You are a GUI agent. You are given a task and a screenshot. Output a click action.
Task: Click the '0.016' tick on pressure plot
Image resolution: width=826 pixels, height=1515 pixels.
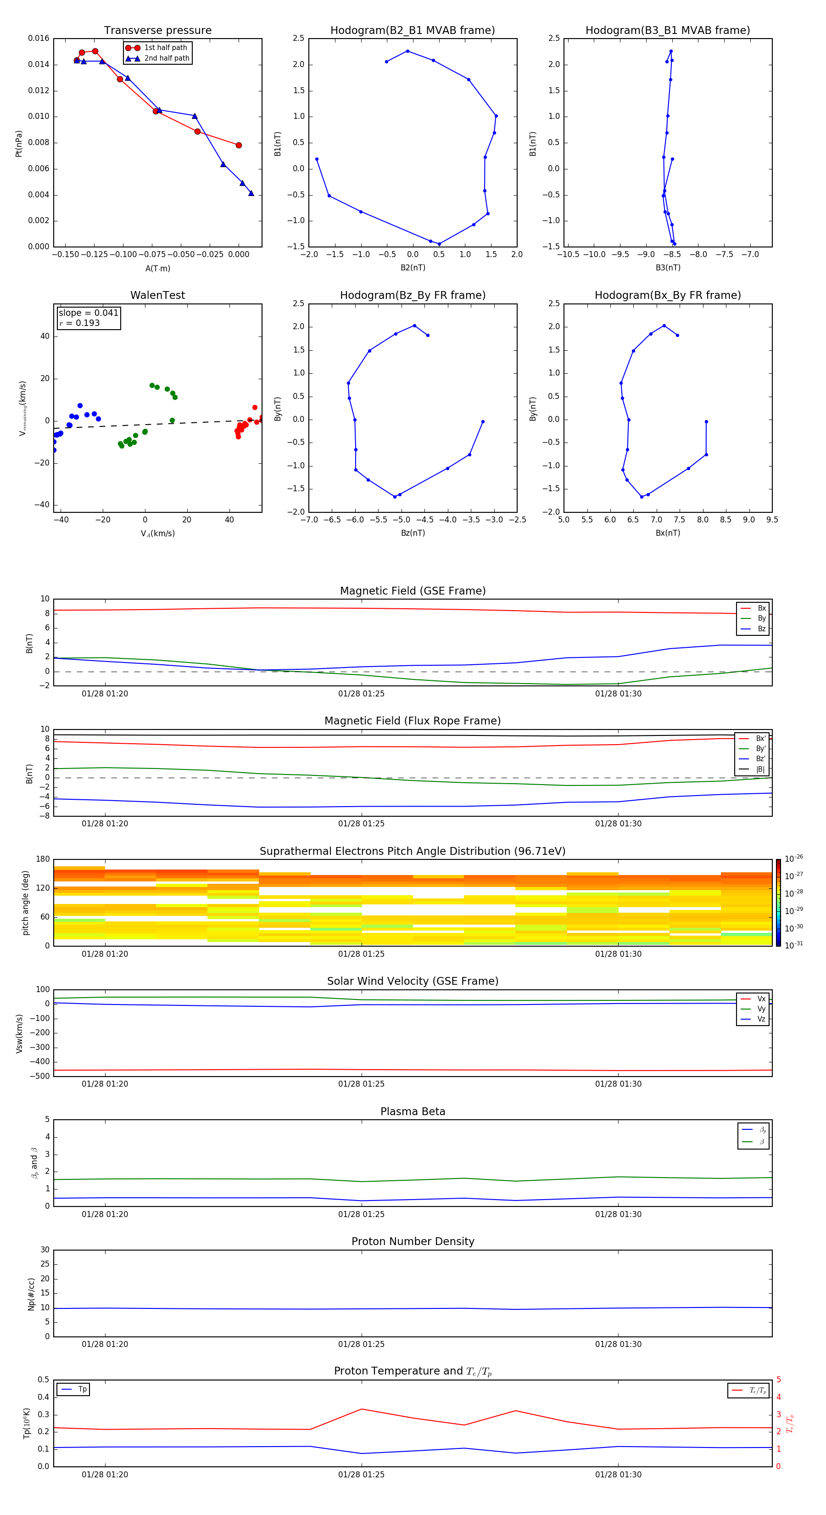39,38
